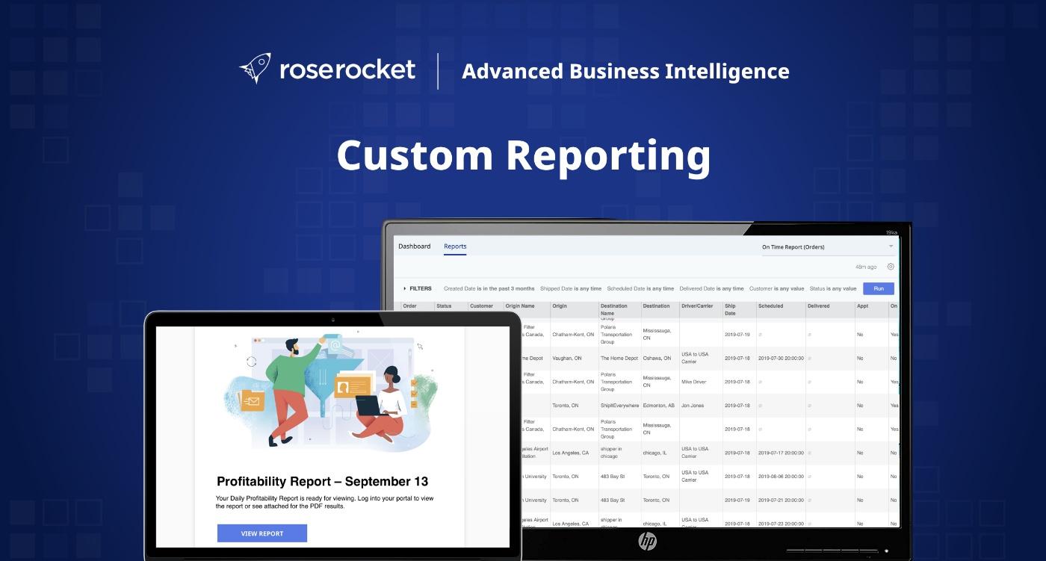Click scheduled time 2019-07-30 20:00:00
Screen dimensions: 1046x561
point(781,359)
